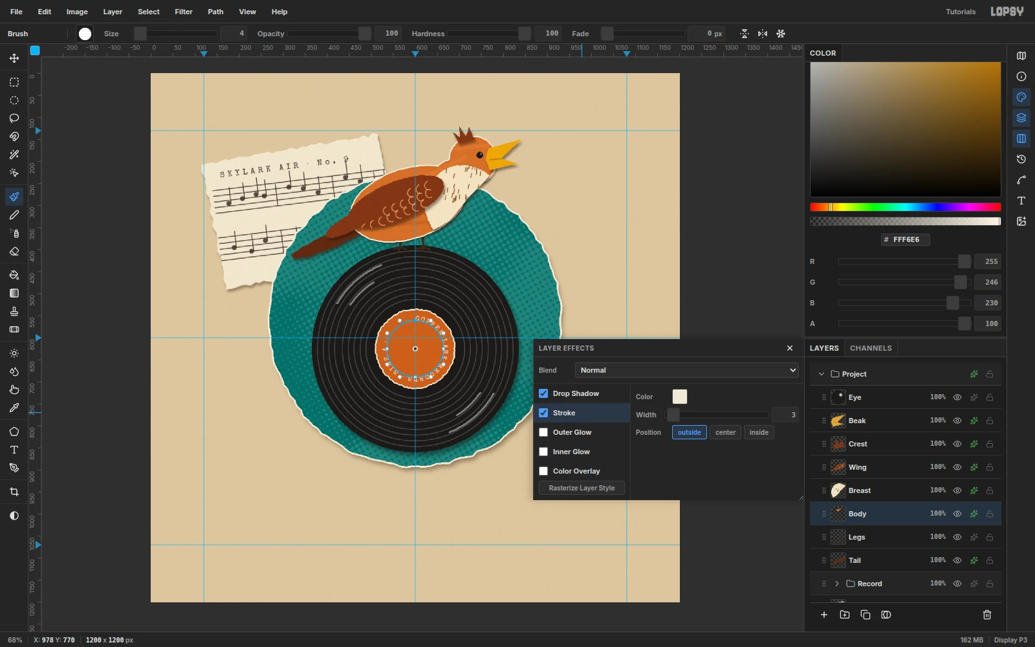The image size is (1035, 647).
Task: Close the Layer Effects panel
Action: point(790,348)
